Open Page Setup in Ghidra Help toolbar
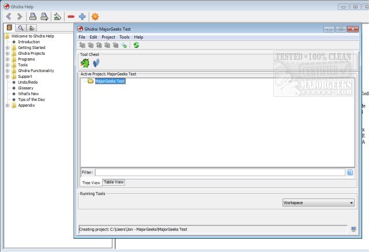 point(44,17)
